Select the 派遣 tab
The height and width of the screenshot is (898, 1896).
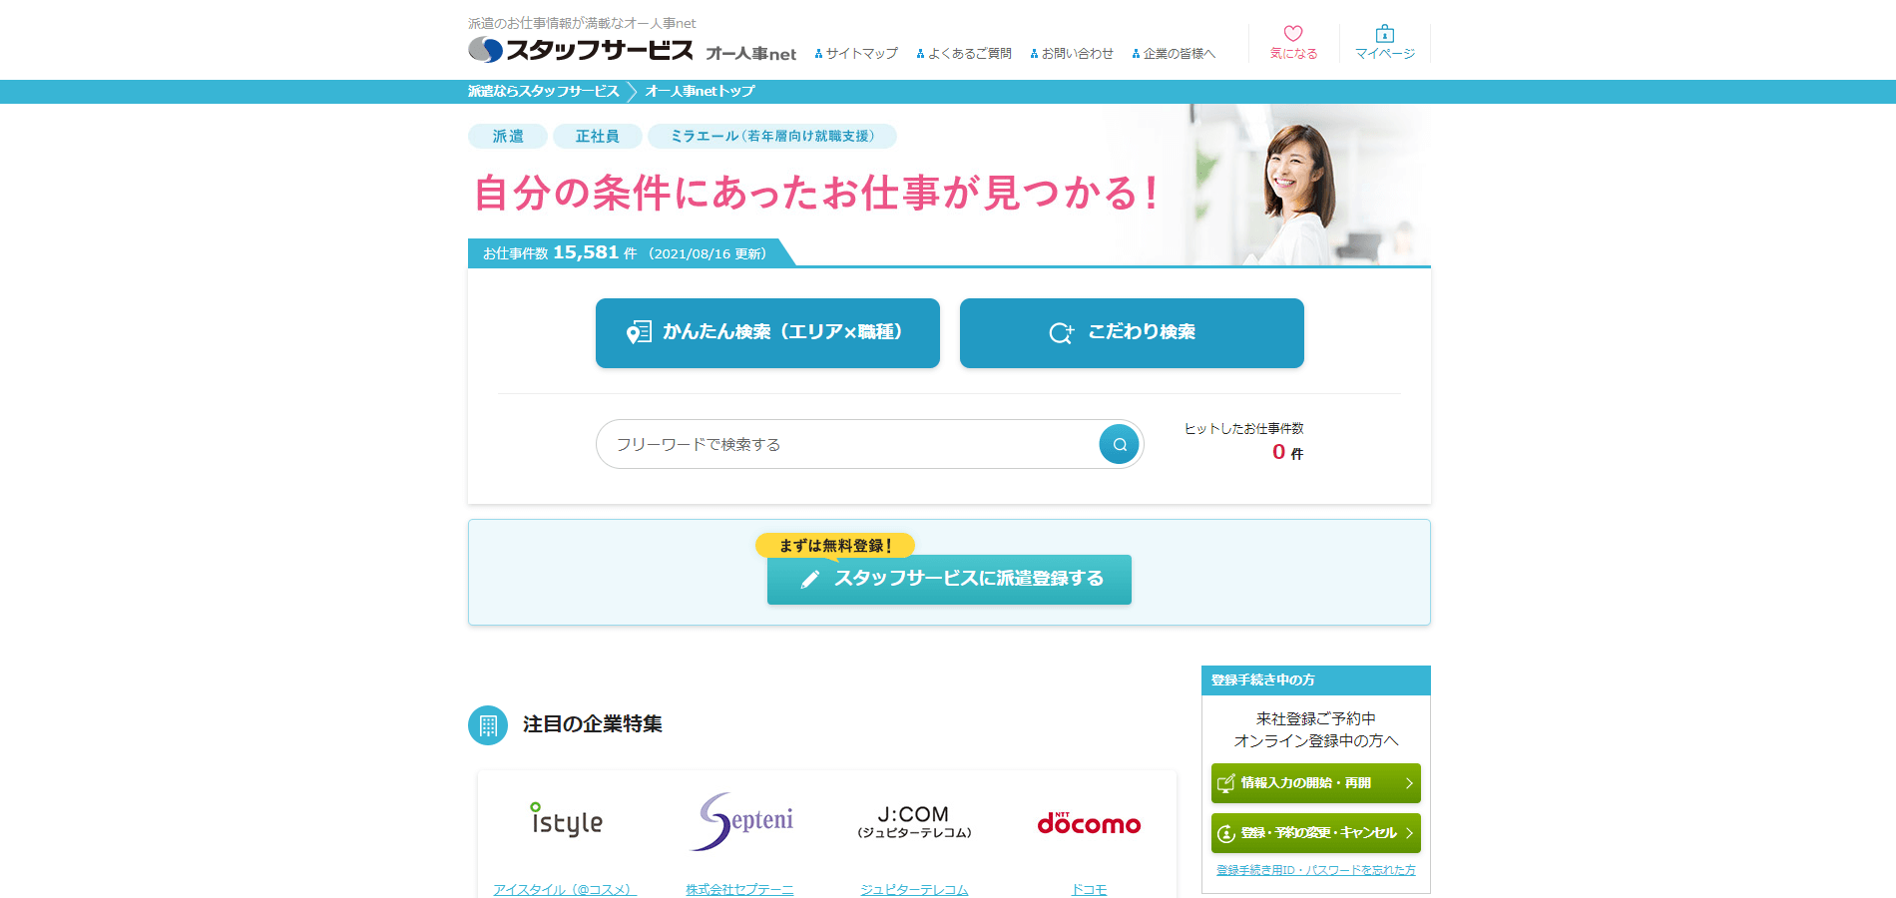(x=508, y=136)
